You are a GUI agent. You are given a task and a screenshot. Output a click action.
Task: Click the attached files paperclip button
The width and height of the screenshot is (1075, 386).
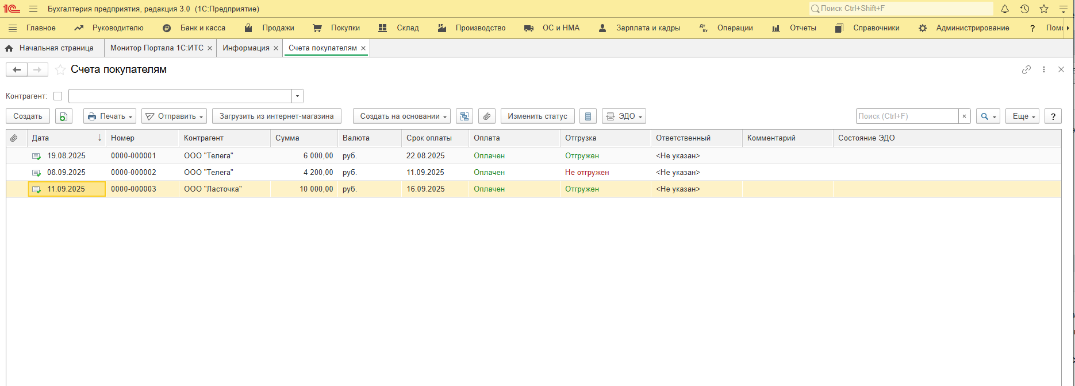(x=487, y=116)
